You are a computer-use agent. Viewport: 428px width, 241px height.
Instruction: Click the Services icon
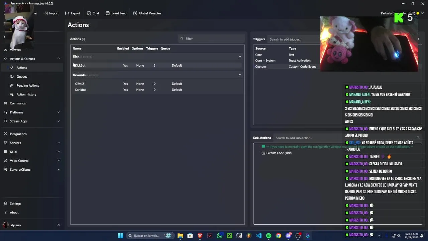pyautogui.click(x=6, y=143)
